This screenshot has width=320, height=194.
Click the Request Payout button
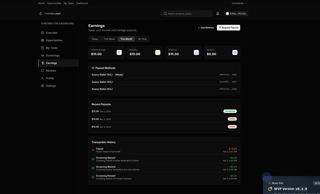click(229, 28)
